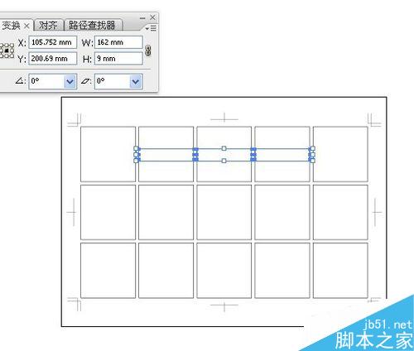Toggle constrain width and height proportions link
This screenshot has height=351, width=414.
tap(148, 50)
